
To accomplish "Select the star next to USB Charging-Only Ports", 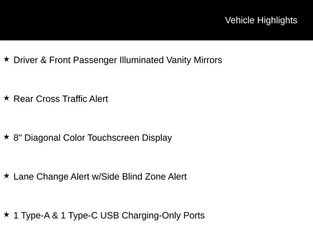I will (6, 214).
